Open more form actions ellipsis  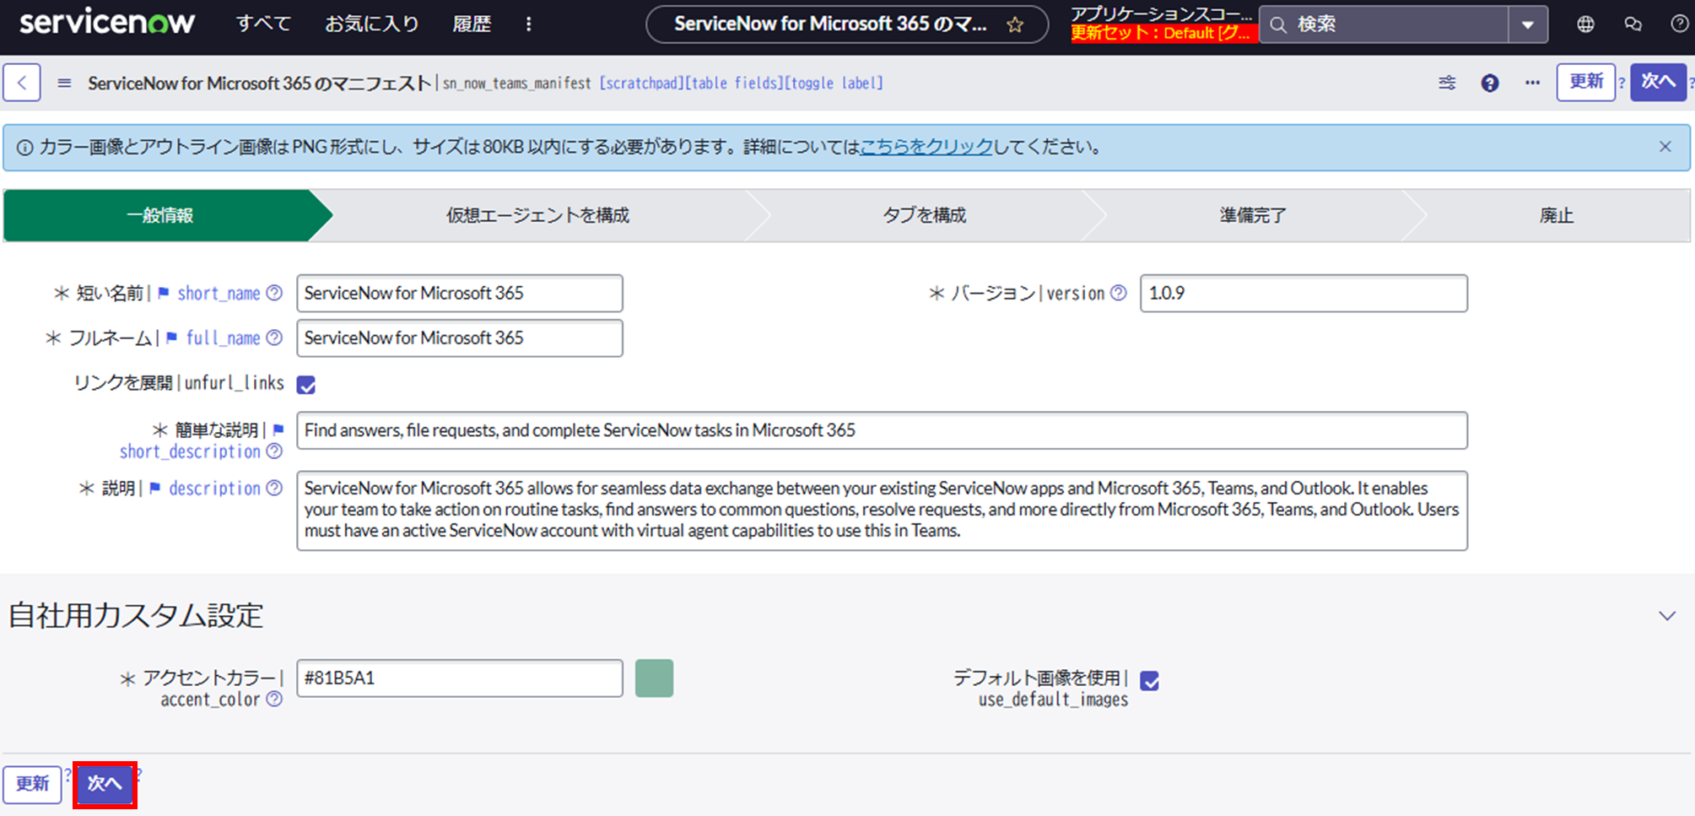(x=1532, y=83)
